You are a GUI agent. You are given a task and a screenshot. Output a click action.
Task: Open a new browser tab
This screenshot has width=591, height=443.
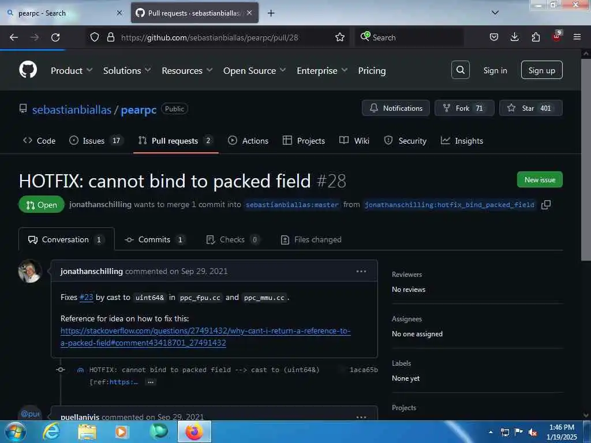click(271, 13)
